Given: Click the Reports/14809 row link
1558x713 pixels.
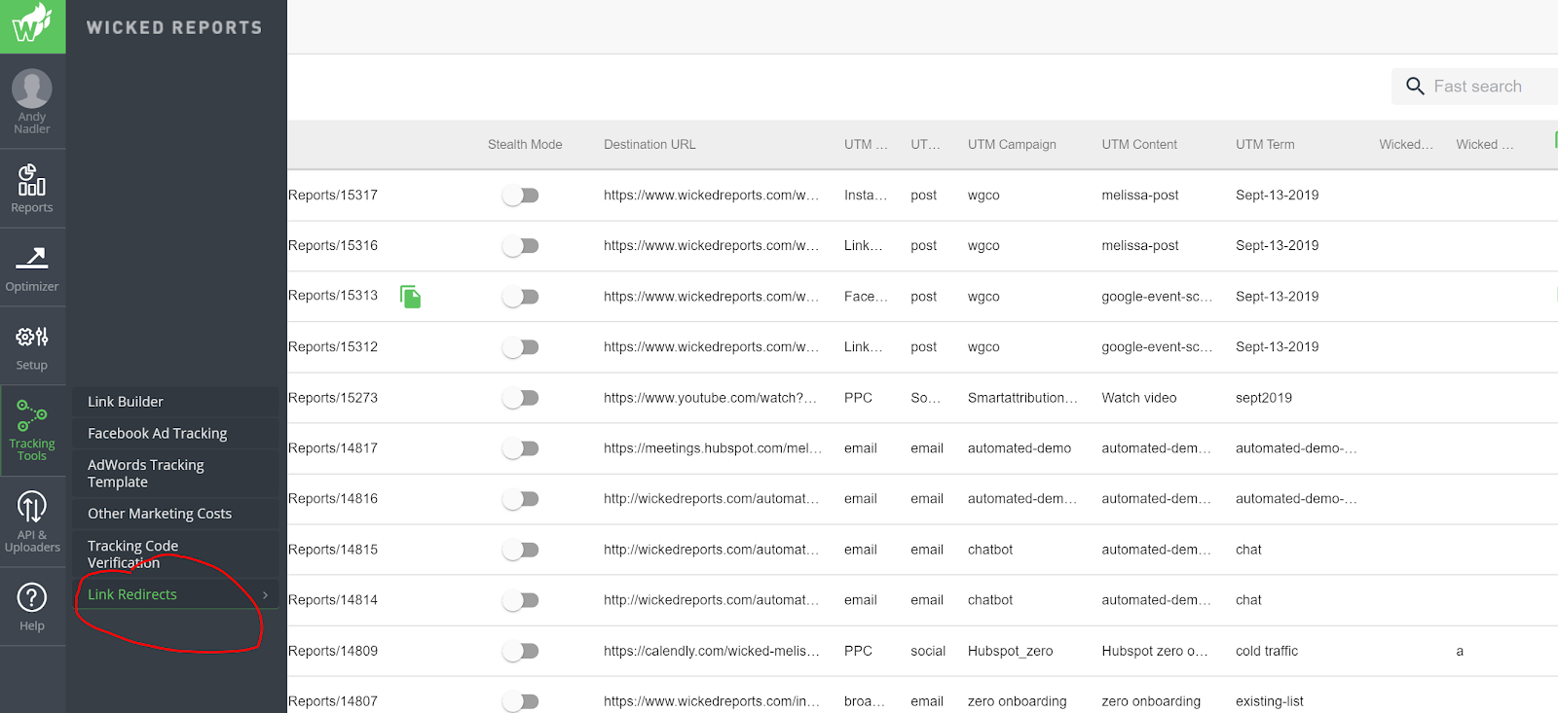Looking at the screenshot, I should [333, 651].
